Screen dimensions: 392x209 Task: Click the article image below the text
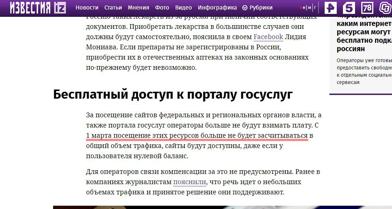223,207
